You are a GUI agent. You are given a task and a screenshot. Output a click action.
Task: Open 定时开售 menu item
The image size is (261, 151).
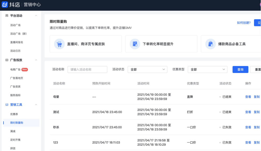point(15,140)
